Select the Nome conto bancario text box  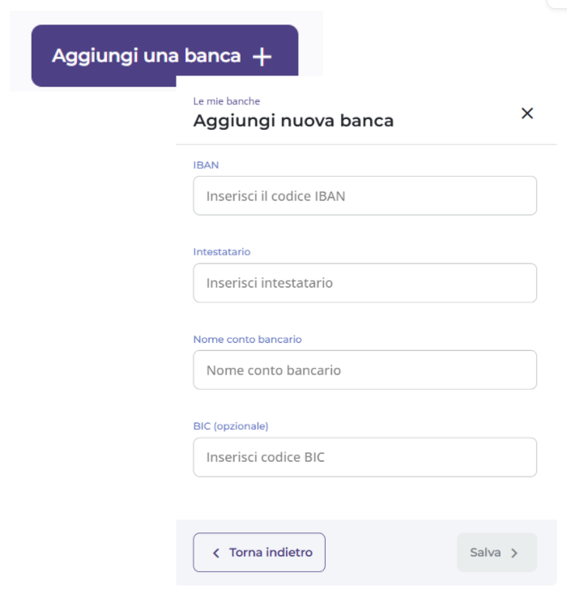coord(364,370)
